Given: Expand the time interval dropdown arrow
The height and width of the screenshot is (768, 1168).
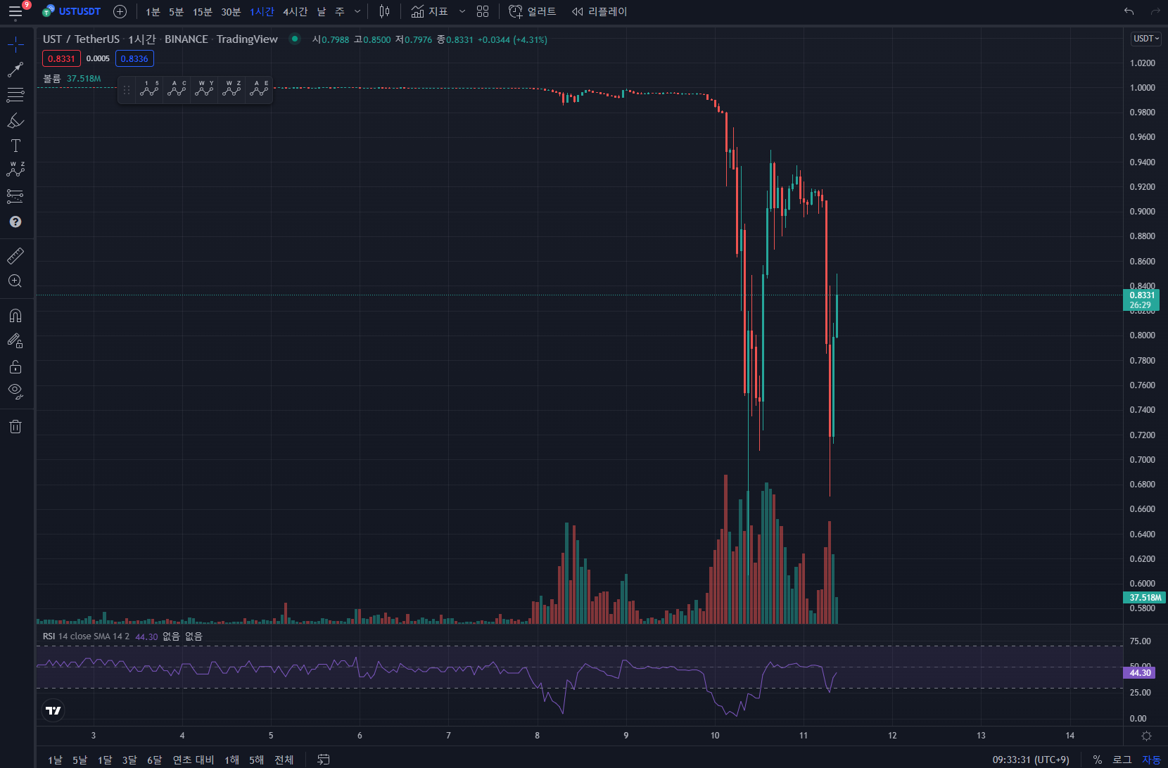Looking at the screenshot, I should (x=357, y=12).
